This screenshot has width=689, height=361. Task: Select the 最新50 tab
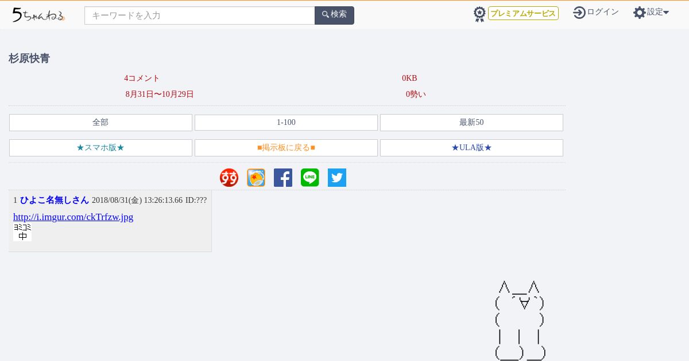tap(471, 123)
